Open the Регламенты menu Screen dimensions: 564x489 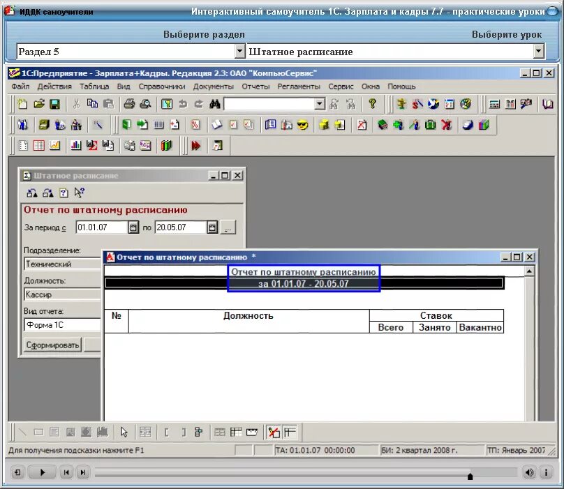(299, 86)
